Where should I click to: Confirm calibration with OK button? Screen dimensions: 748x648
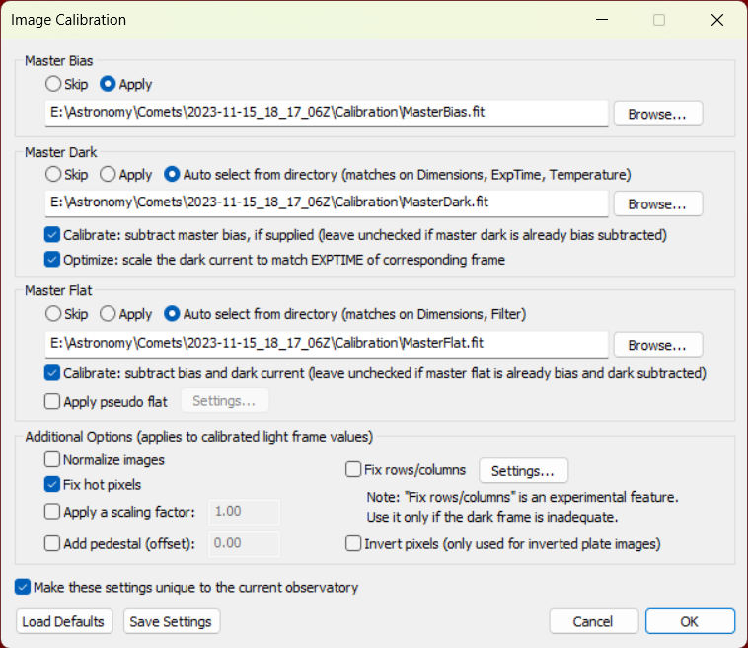690,621
